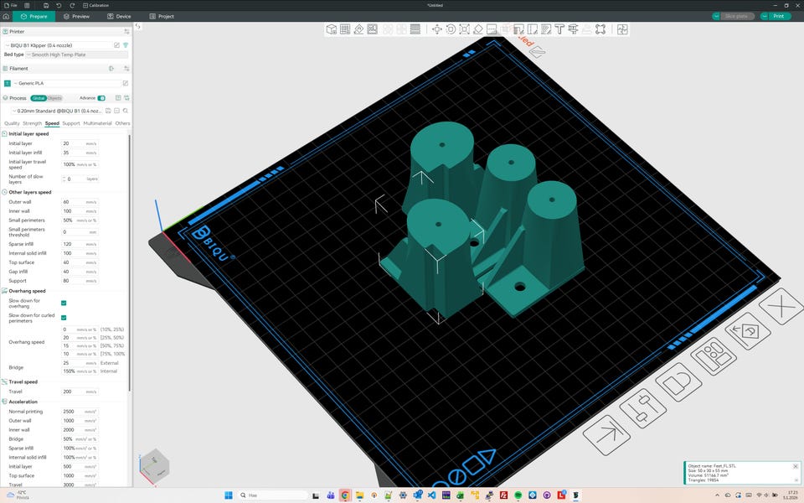Image resolution: width=804 pixels, height=503 pixels.
Task: Select the Text emboss tool
Action: (x=559, y=29)
